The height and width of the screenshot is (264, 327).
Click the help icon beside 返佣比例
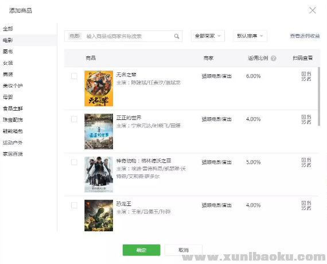point(274,58)
